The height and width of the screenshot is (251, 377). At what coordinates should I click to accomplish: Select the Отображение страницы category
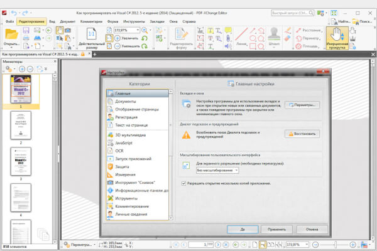pos(138,109)
